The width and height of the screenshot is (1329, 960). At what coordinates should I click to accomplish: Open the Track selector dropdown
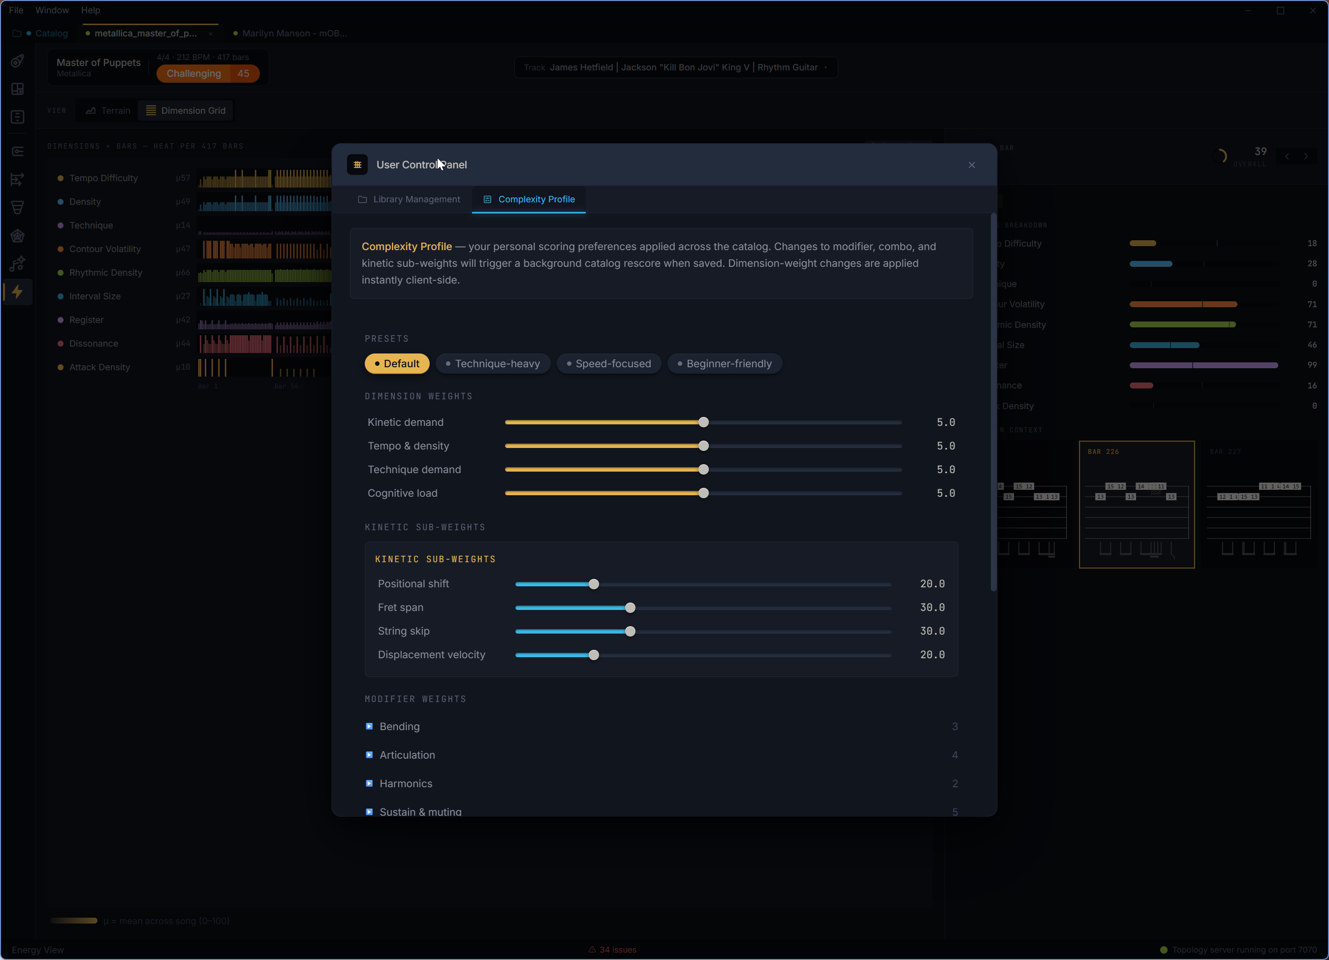(x=676, y=67)
